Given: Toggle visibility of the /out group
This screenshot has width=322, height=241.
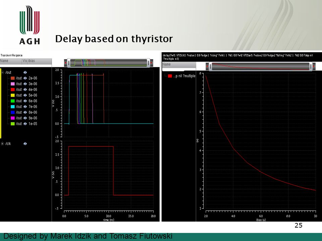Looking at the screenshot, I should tap(25, 72).
